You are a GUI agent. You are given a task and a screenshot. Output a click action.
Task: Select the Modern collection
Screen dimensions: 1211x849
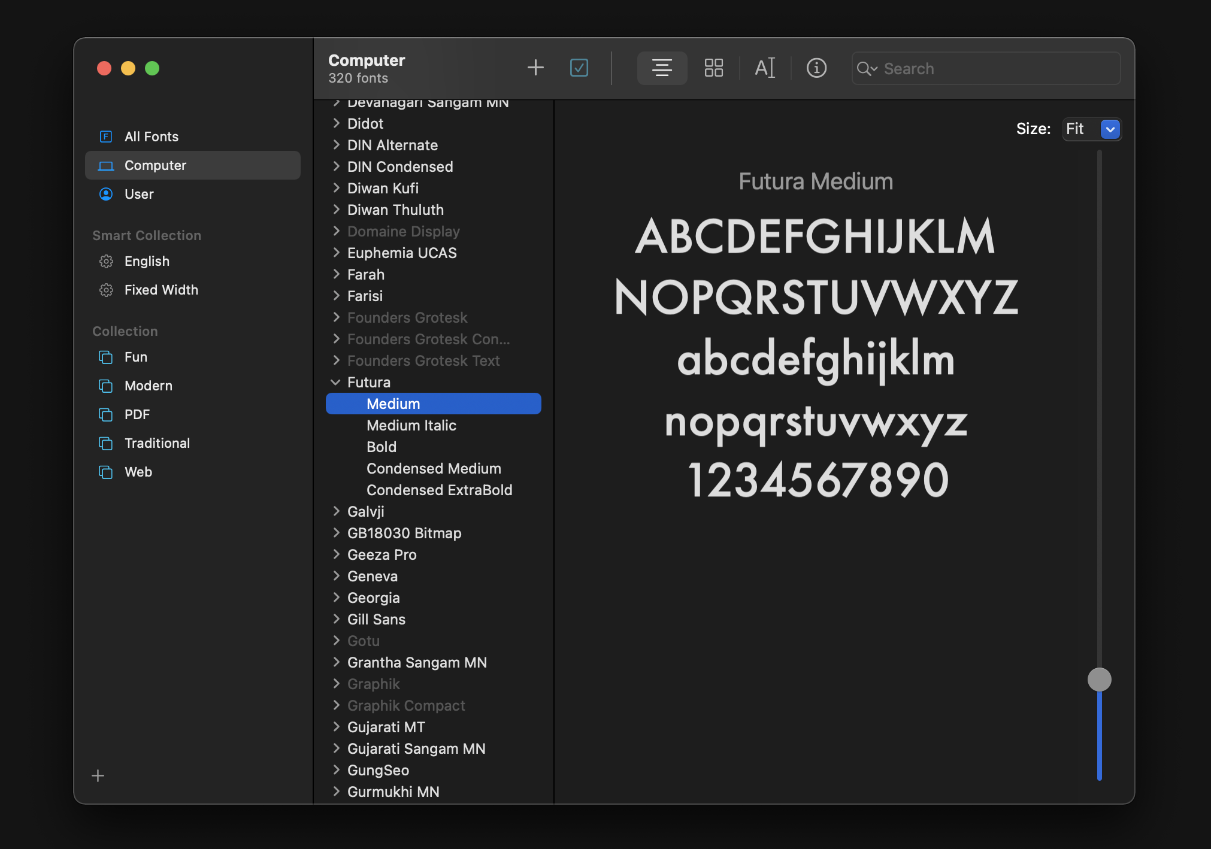tap(147, 386)
